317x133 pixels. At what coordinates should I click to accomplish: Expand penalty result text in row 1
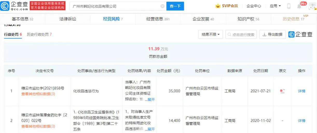tap(151, 99)
